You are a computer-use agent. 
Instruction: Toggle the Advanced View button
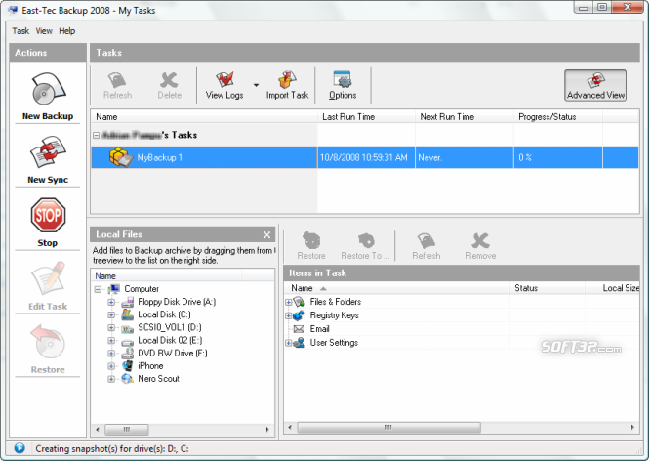595,85
